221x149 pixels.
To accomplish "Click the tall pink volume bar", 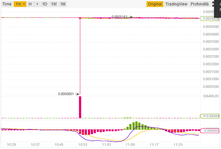I will pos(80,107).
